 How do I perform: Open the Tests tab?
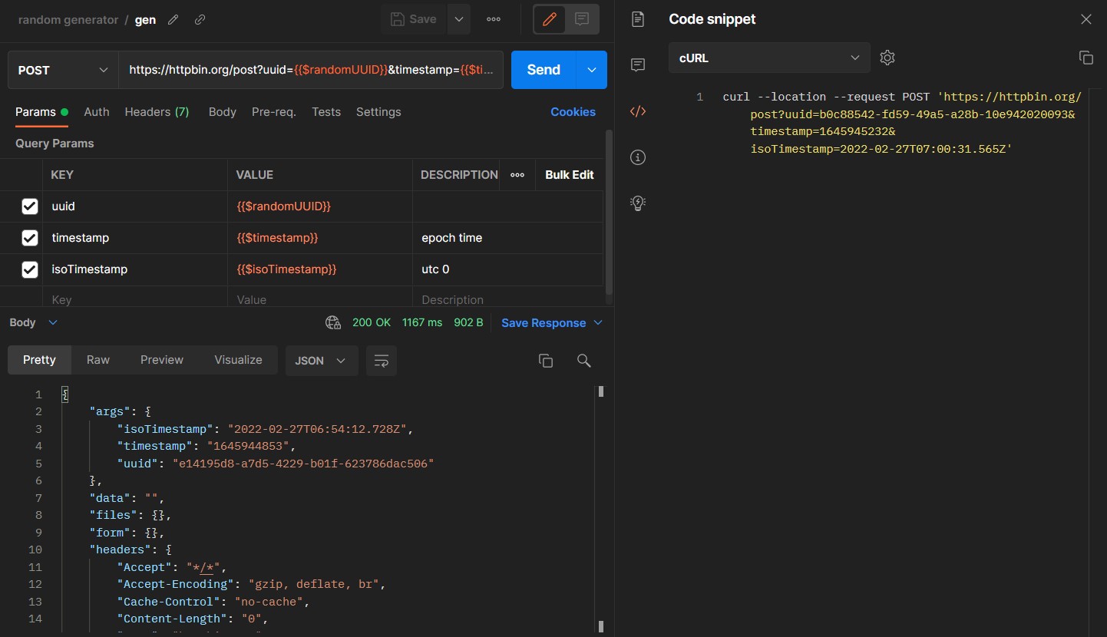326,112
